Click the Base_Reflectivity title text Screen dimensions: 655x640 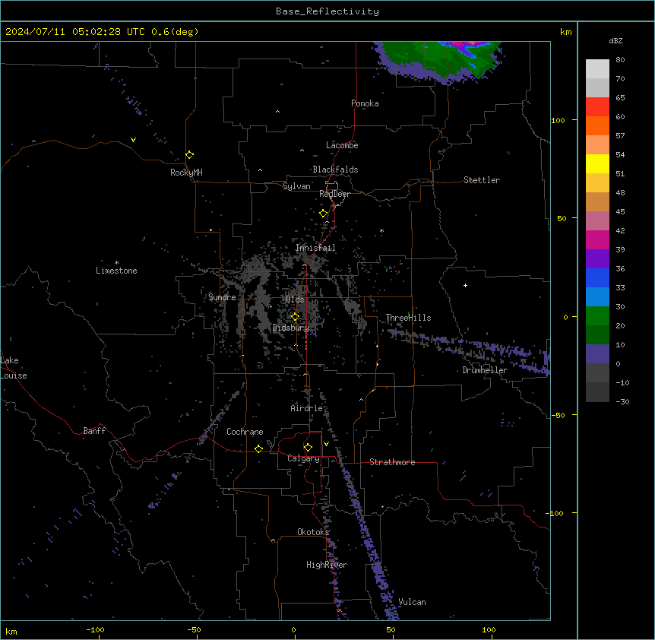[327, 11]
